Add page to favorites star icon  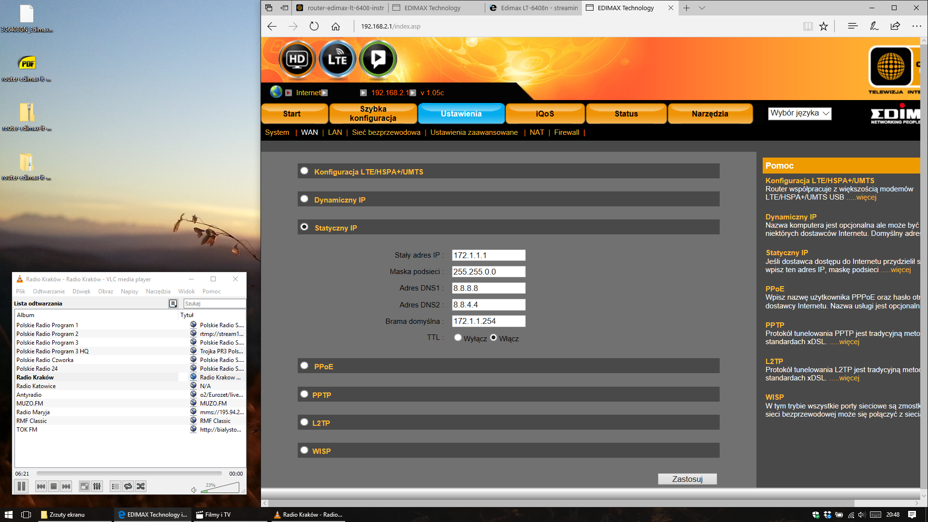824,26
